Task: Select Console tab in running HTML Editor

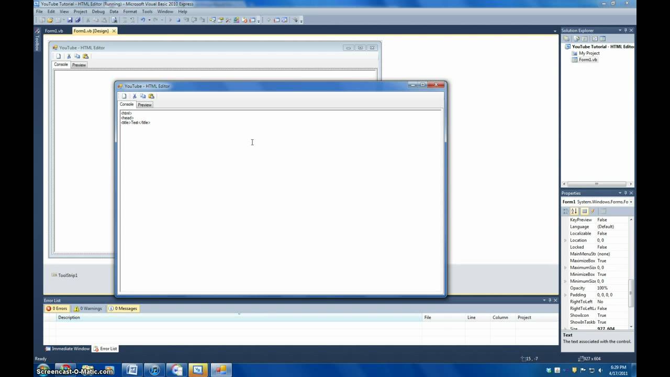Action: (x=127, y=104)
